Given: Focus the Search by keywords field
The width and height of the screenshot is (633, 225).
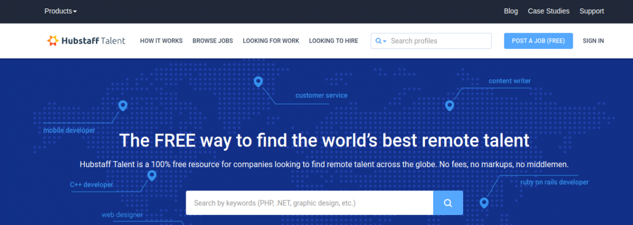Looking at the screenshot, I should click(309, 203).
